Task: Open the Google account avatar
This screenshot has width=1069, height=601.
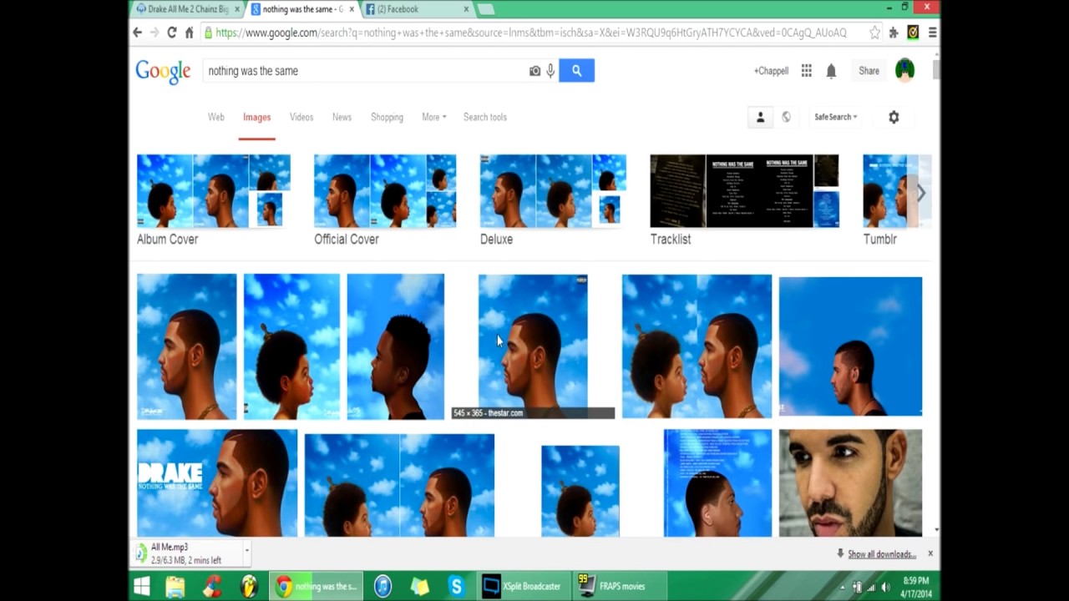Action: tap(904, 70)
